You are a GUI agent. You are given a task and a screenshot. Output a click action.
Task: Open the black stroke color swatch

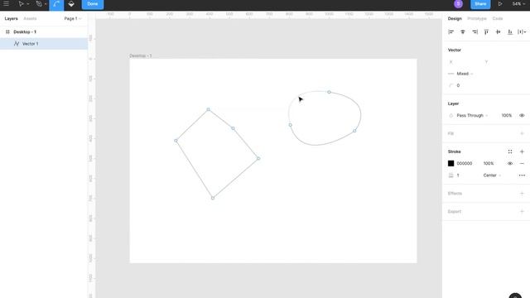click(450, 164)
